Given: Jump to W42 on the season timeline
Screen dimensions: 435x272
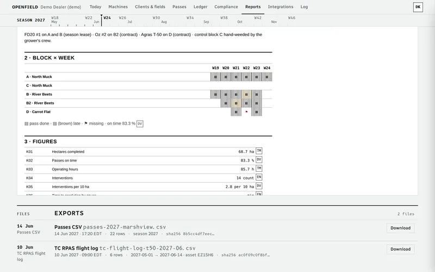Looking at the screenshot, I should pyautogui.click(x=258, y=18).
